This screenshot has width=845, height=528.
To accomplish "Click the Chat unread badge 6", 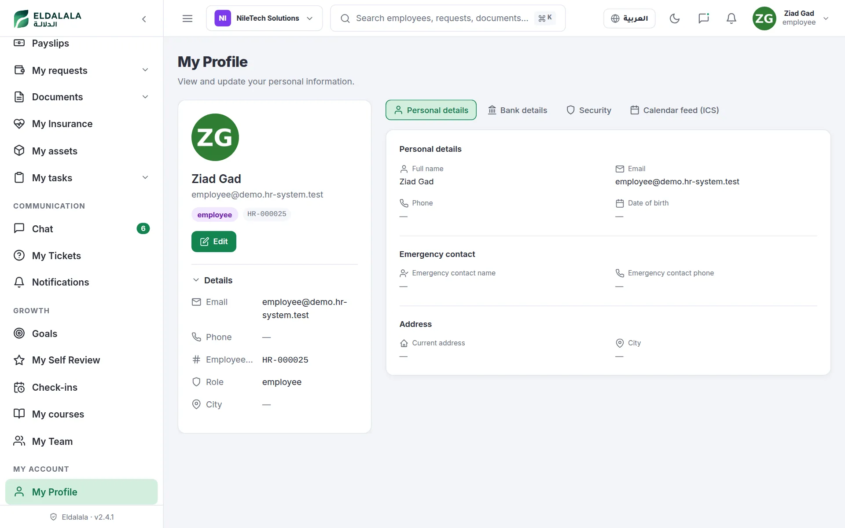I will (143, 228).
